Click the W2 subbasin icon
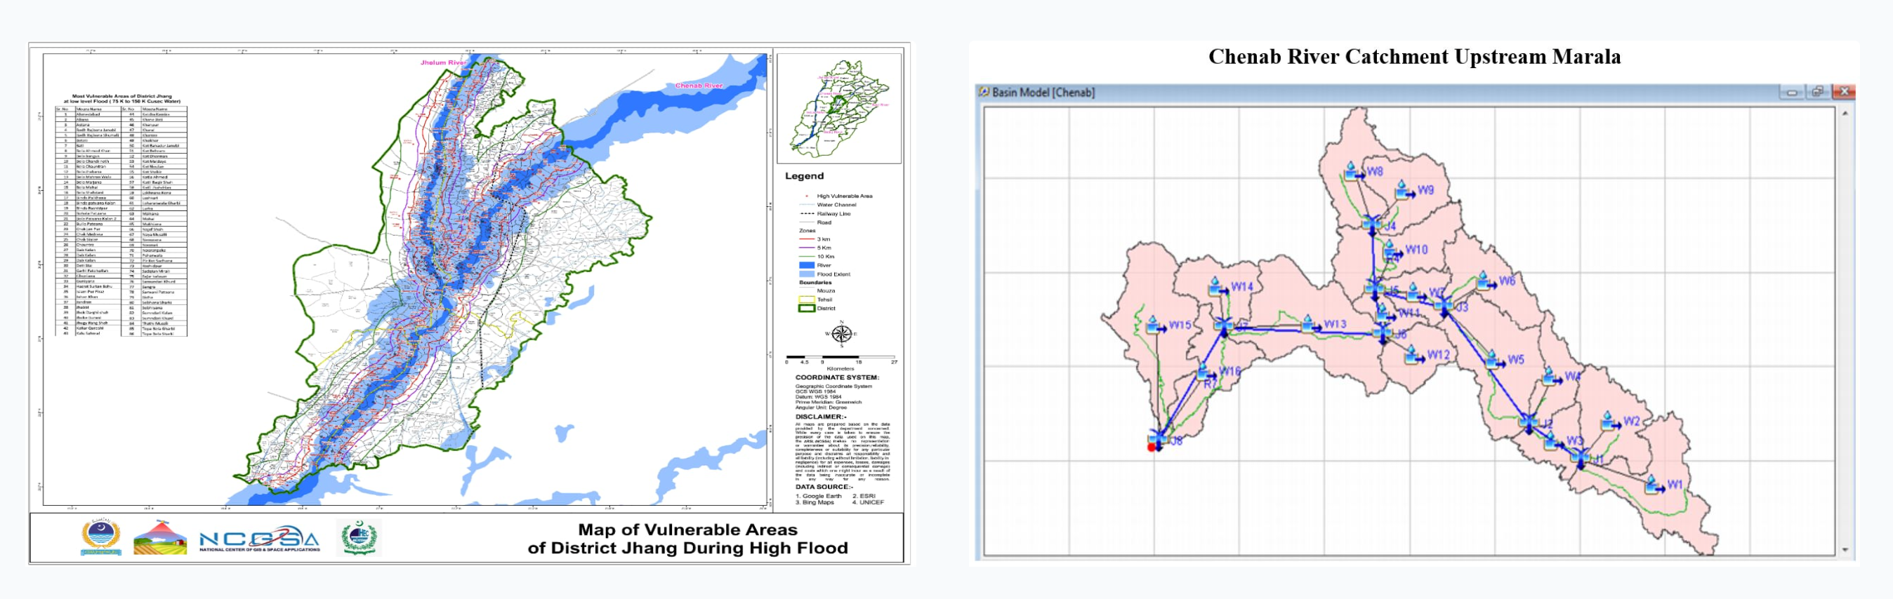Screen dimensions: 1893x599 click(1609, 421)
